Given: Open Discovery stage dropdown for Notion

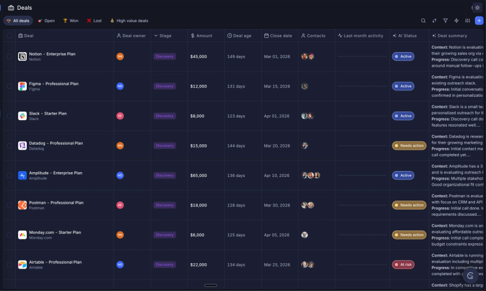Looking at the screenshot, I should click(165, 56).
